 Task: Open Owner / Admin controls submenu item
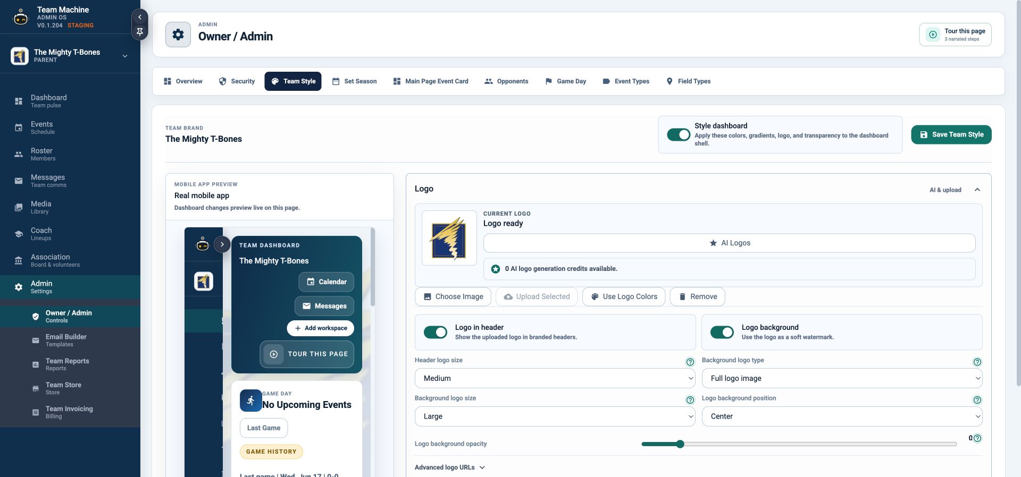[x=70, y=316]
